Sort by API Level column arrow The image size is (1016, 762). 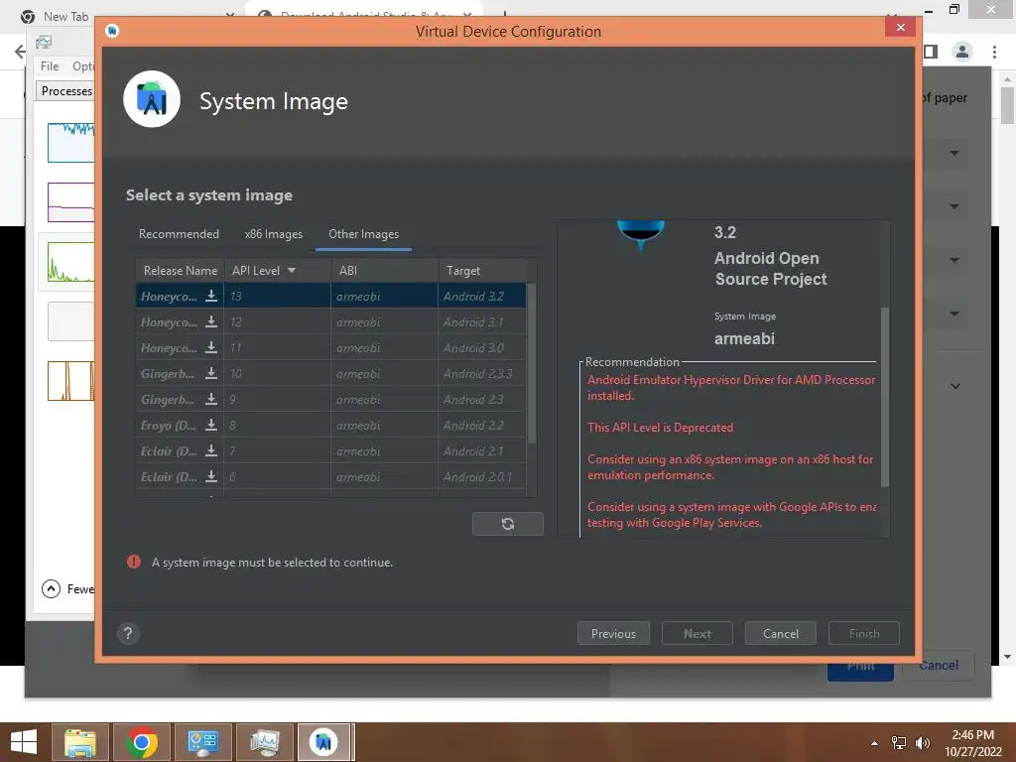[x=292, y=270]
